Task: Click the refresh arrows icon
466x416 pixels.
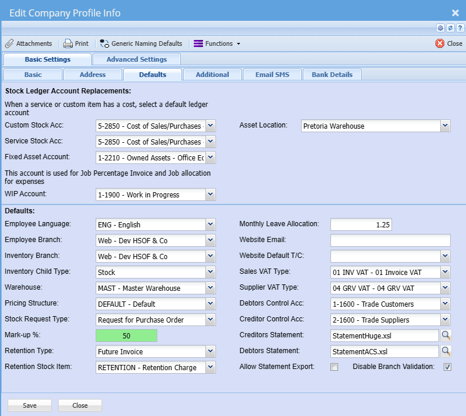Action: [x=450, y=28]
